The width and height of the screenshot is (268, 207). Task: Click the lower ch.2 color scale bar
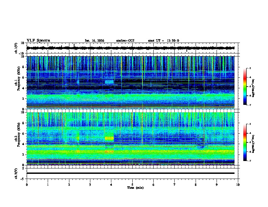(245, 142)
